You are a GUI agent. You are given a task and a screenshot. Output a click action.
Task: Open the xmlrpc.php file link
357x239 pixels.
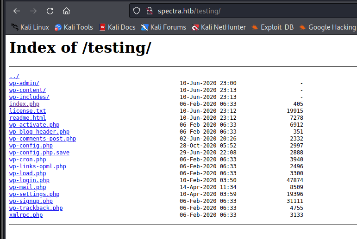point(26,215)
